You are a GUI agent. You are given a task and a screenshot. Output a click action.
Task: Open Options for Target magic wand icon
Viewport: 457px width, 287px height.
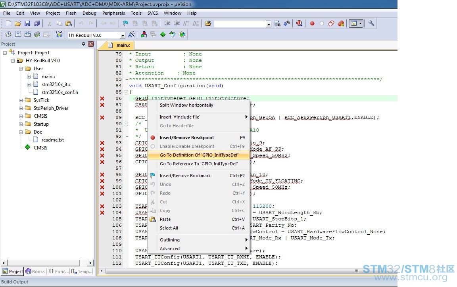131,34
